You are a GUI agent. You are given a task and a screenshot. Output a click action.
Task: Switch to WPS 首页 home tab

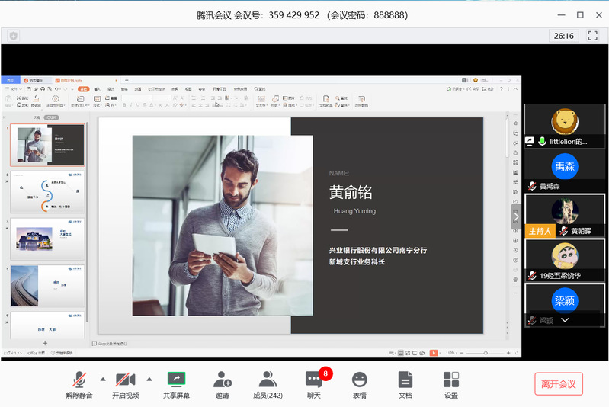[x=11, y=80]
